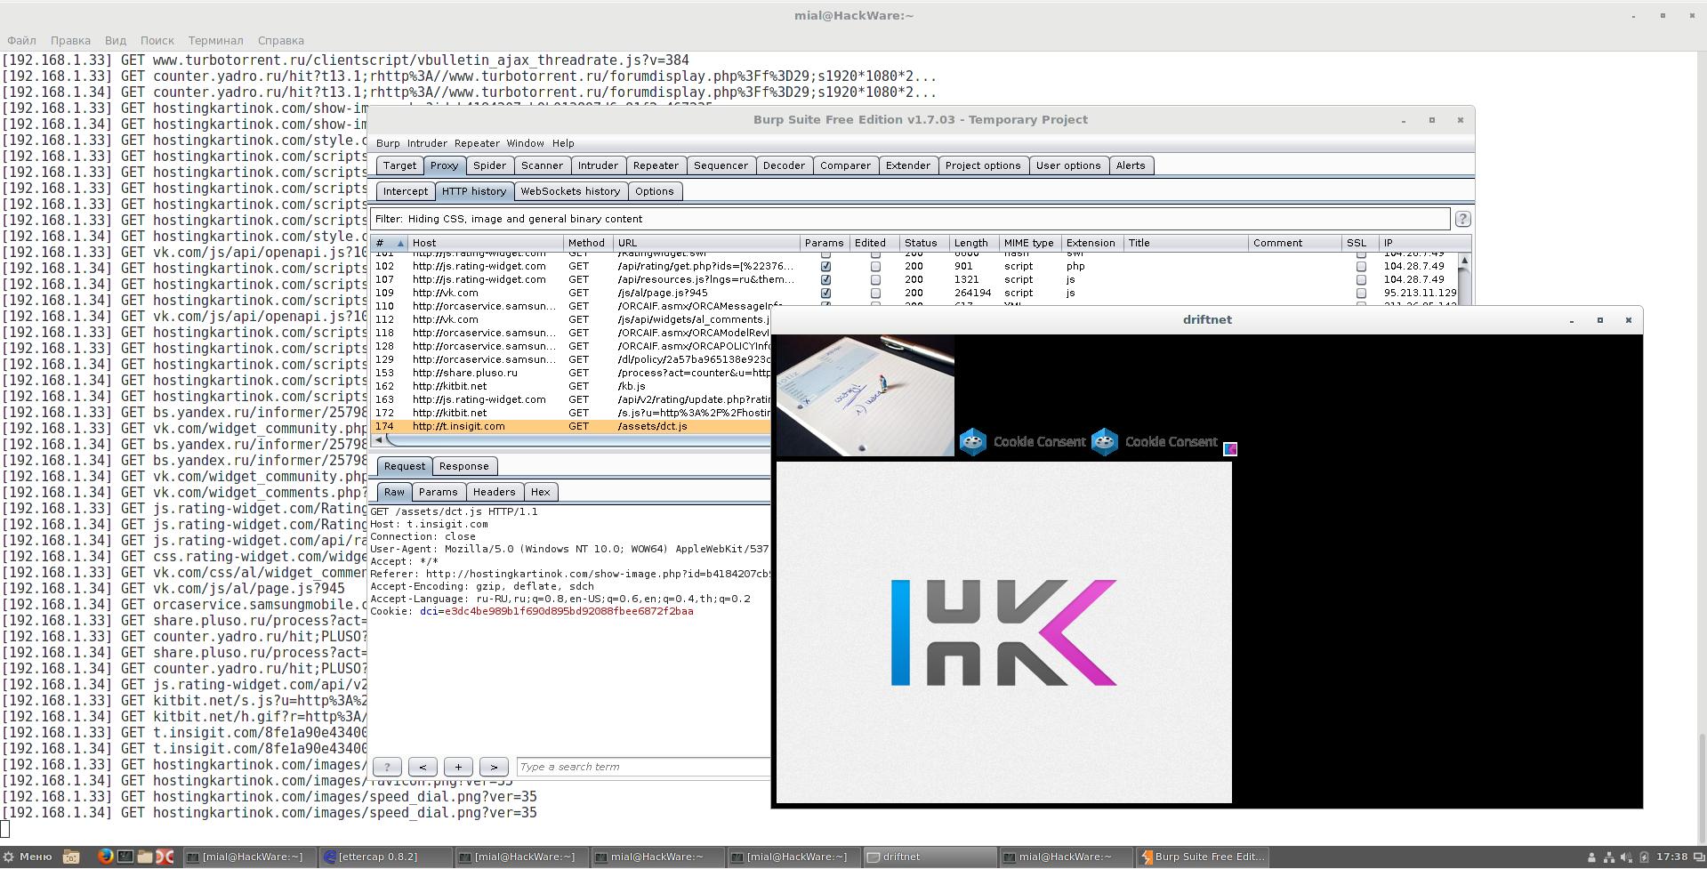Open the Меню start menu
The height and width of the screenshot is (869, 1707).
[x=27, y=857]
